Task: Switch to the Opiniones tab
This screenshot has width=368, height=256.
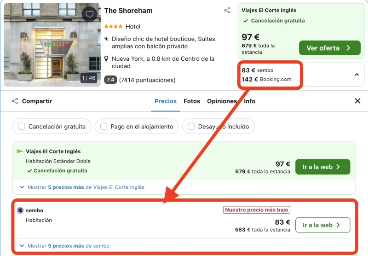Action: click(x=222, y=101)
